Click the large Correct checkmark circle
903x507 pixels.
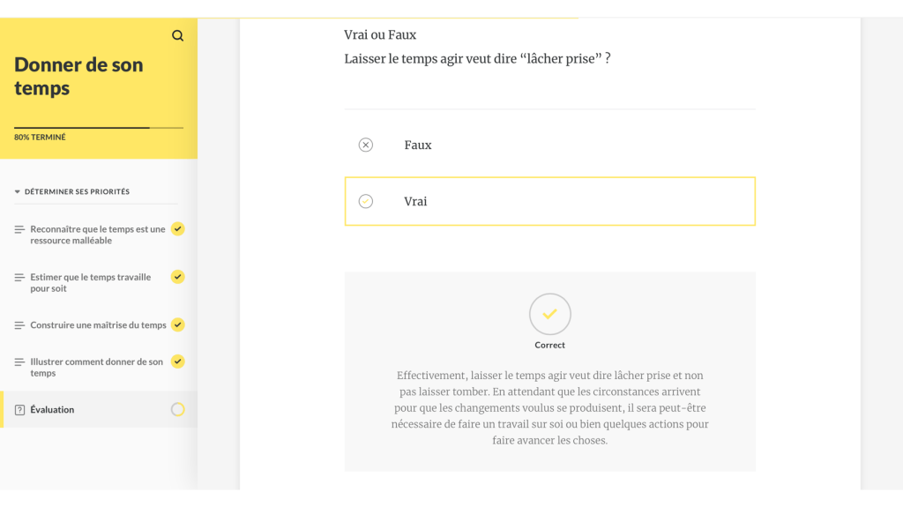click(x=549, y=314)
